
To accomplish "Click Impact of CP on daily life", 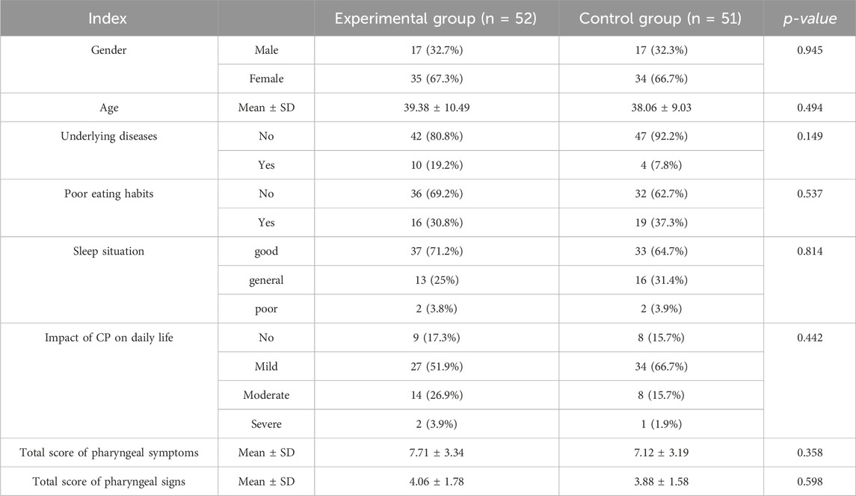I will [108, 338].
